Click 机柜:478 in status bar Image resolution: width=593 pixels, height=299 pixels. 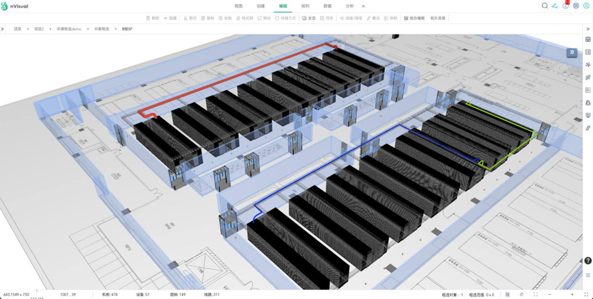(110, 295)
